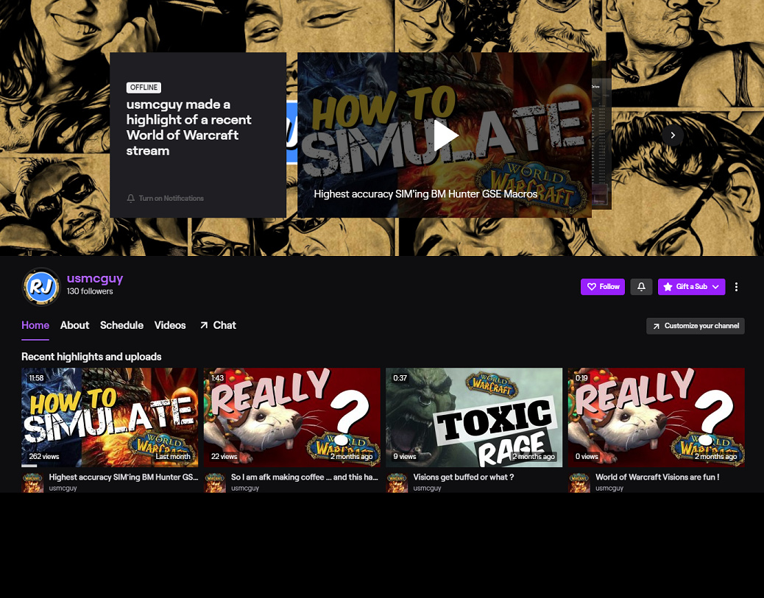Open the 1:43 Really? video thumbnail

292,417
